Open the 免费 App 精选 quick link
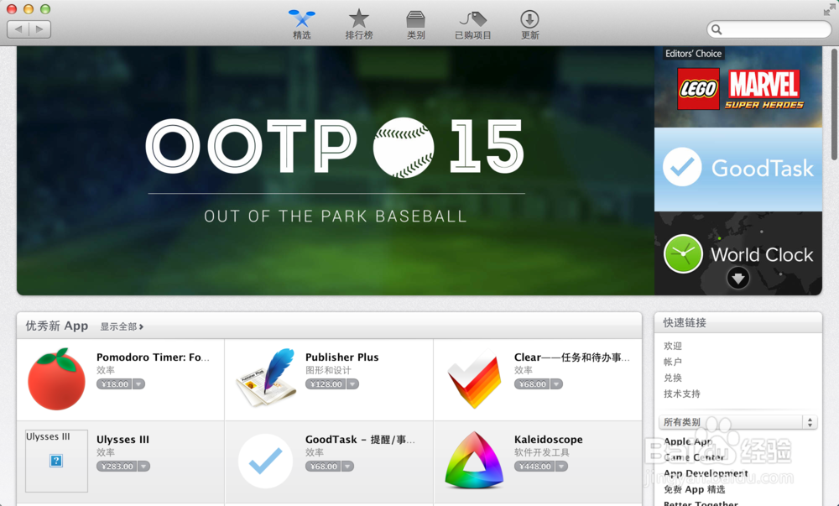The image size is (839, 506). click(695, 489)
